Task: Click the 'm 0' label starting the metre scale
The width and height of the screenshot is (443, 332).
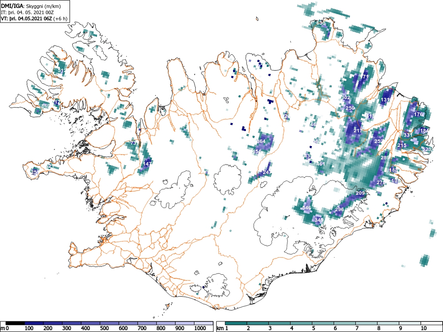Action: click(x=5, y=328)
